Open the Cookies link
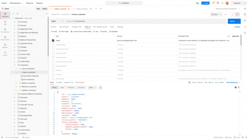This screenshot has height=139, width=248. (x=237, y=27)
